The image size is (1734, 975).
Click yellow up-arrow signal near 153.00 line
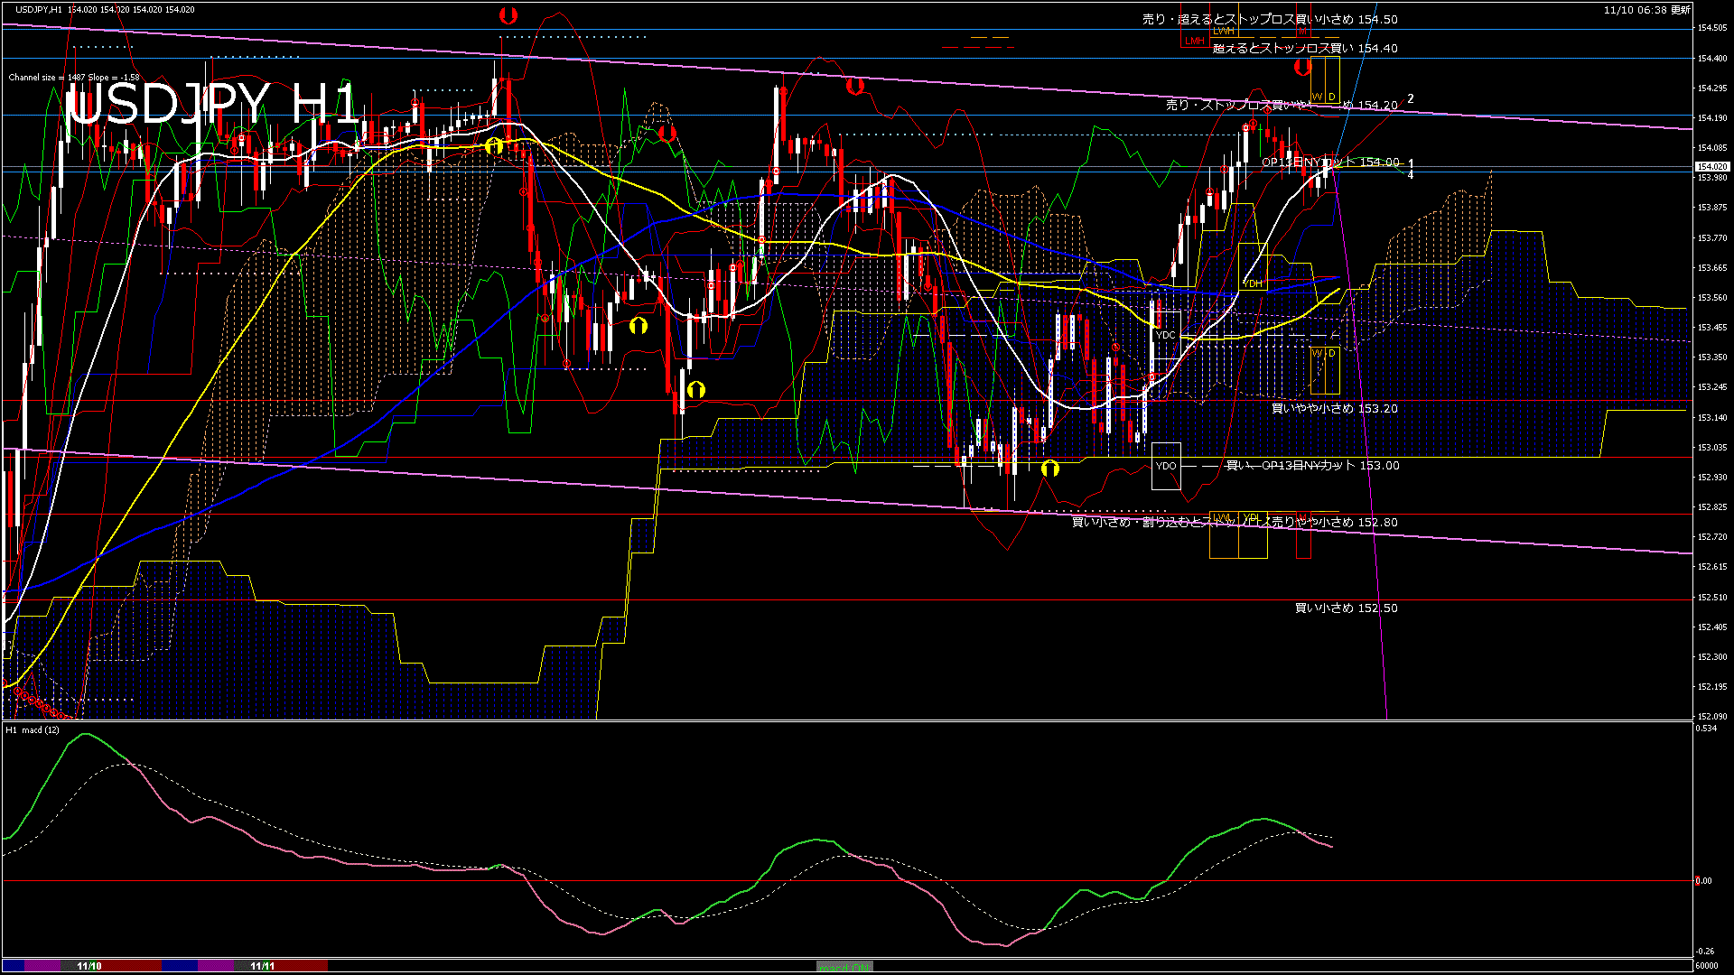[x=1049, y=469]
